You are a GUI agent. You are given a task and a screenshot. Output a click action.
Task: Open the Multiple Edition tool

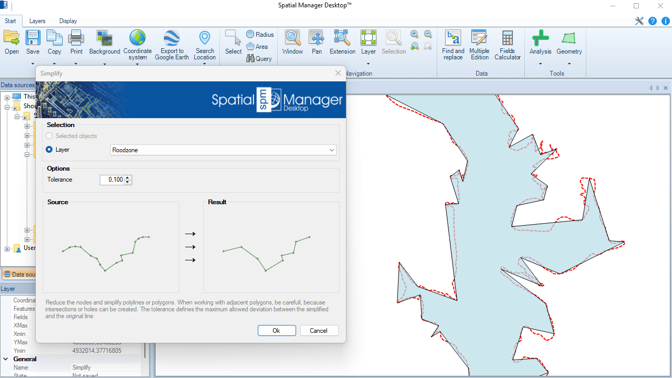479,38
